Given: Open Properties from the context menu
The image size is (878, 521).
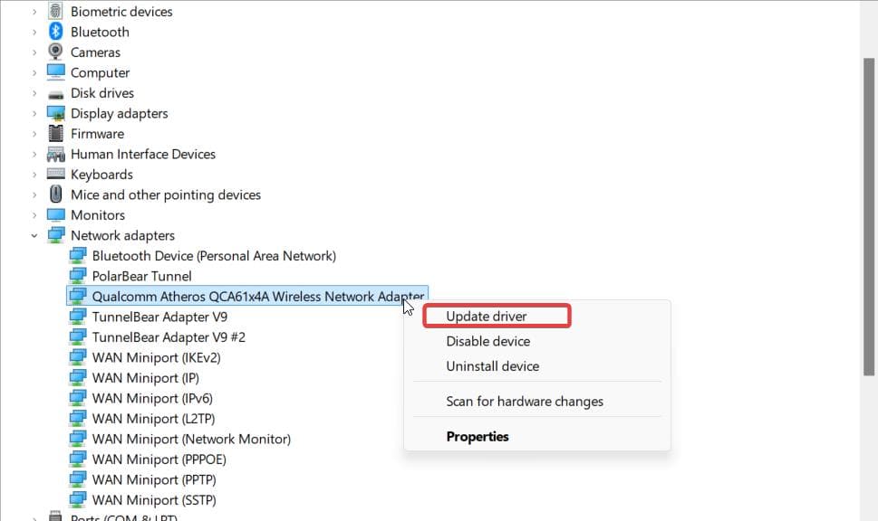Looking at the screenshot, I should pyautogui.click(x=478, y=436).
